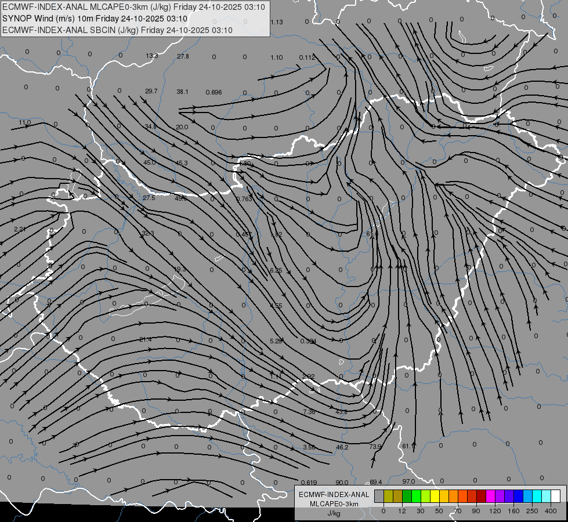This screenshot has width=568, height=522.
Task: Click the map value 32.3
Action: click(148, 233)
